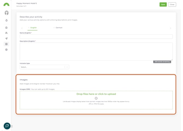Select the image gallery sidebar icon
The width and height of the screenshot is (183, 131).
[7, 44]
